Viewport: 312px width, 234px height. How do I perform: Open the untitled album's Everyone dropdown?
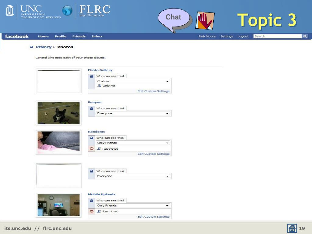pos(133,176)
